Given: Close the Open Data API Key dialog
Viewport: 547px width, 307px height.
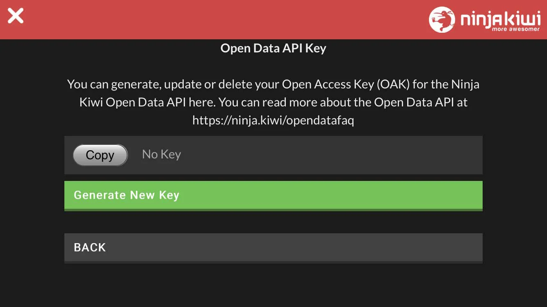Looking at the screenshot, I should click(15, 16).
